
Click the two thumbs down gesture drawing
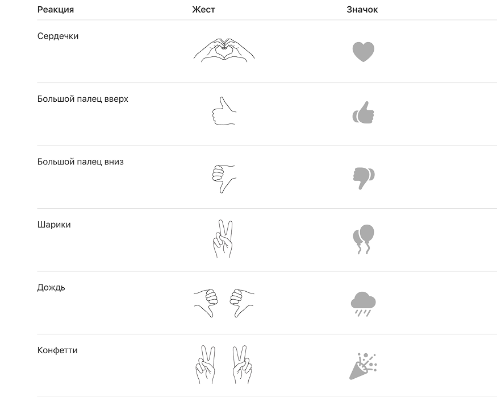(224, 303)
